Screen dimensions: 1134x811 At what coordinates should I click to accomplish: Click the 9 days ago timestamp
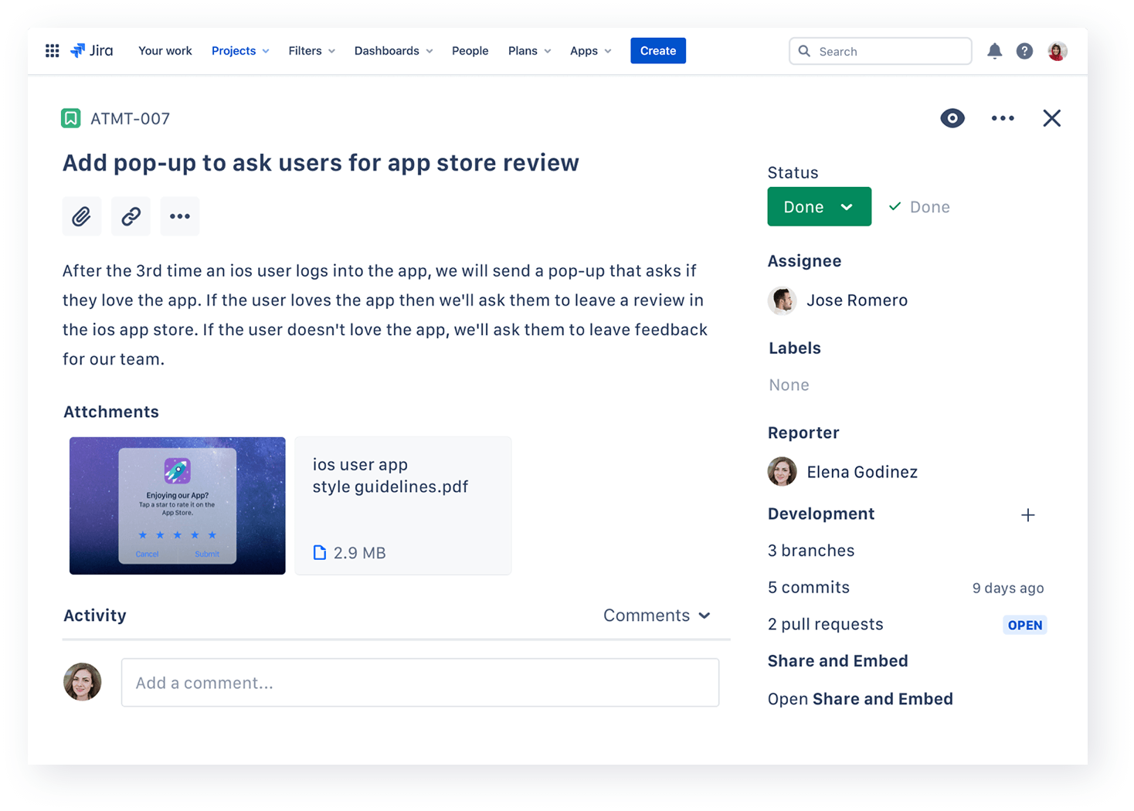1008,589
